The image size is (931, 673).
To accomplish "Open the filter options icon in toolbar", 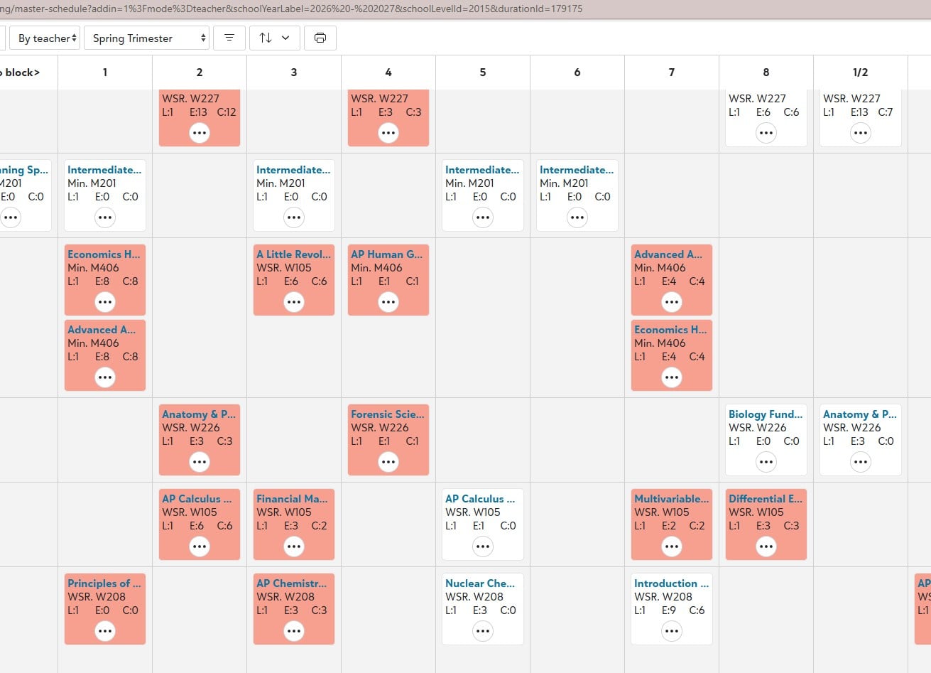I will pos(229,38).
